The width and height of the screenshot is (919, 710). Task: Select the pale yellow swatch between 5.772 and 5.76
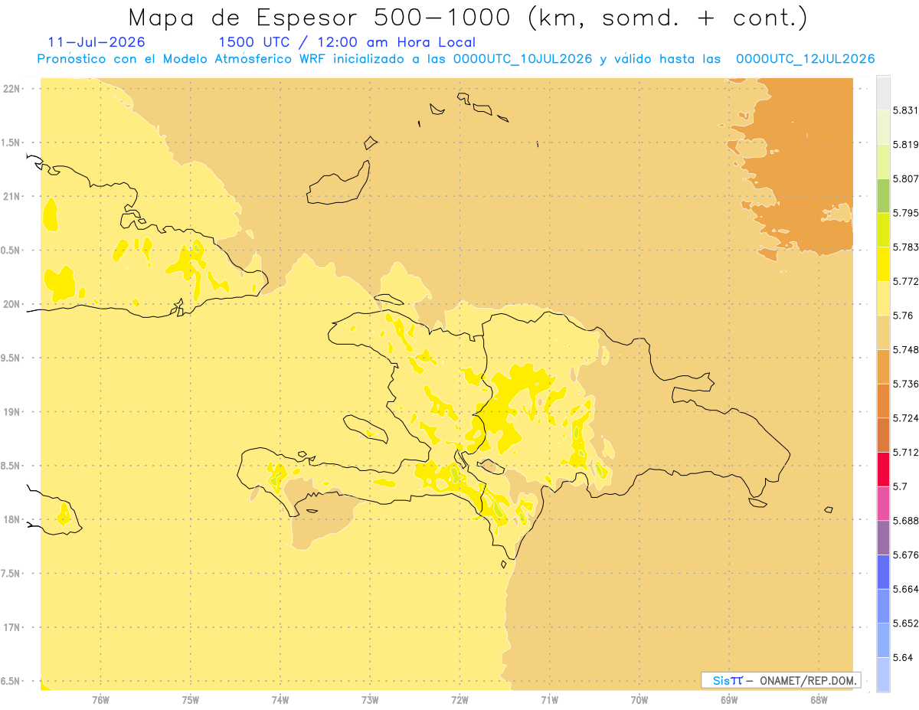(883, 298)
